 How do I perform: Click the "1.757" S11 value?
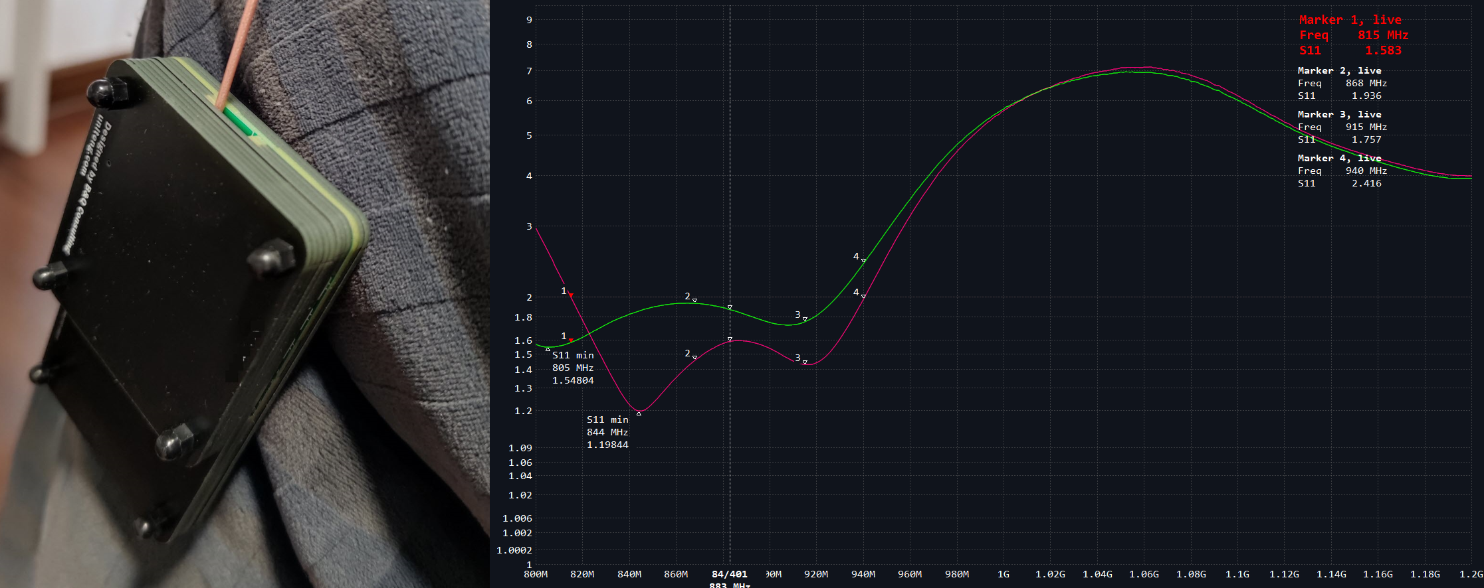1366,139
